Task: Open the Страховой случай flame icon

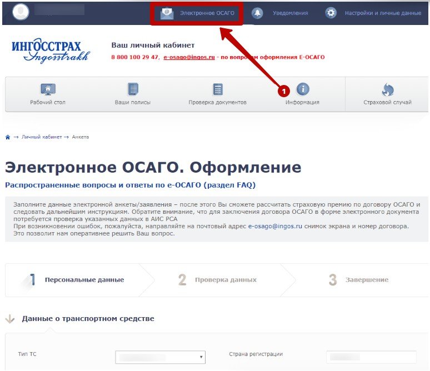Action: [387, 89]
